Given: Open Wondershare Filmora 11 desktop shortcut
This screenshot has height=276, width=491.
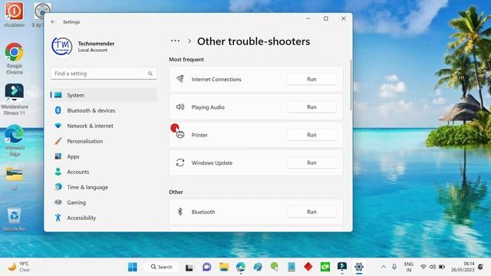Looking at the screenshot, I should coord(14,100).
